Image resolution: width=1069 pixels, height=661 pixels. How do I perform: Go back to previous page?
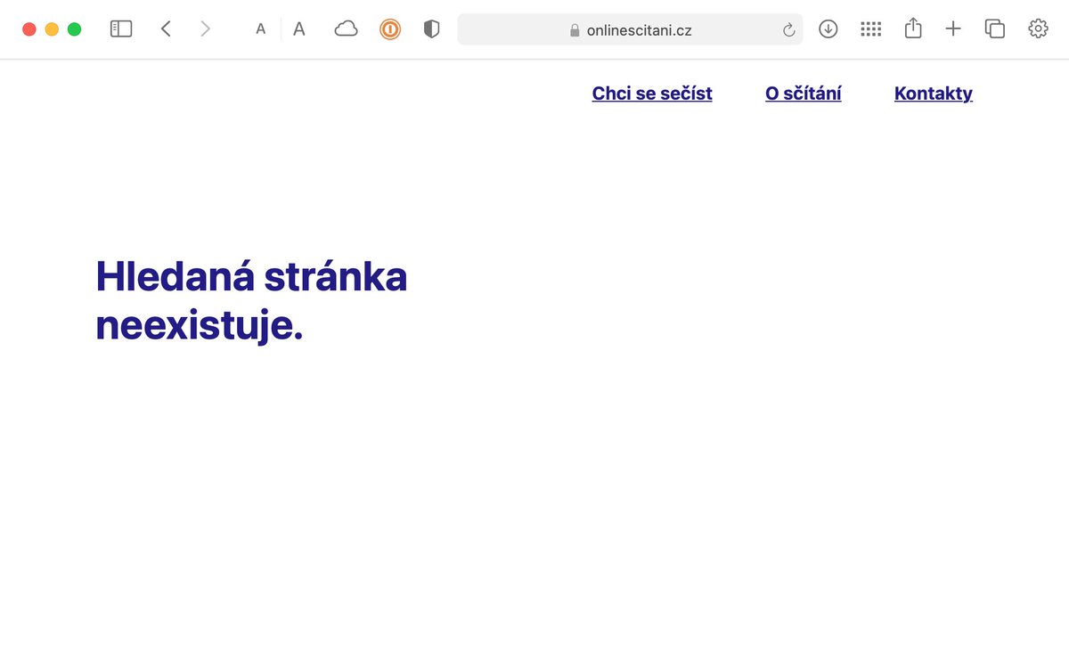tap(166, 29)
